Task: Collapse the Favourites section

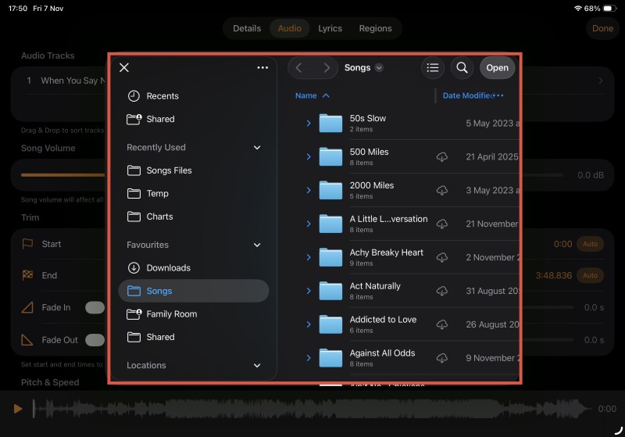Action: (257, 245)
